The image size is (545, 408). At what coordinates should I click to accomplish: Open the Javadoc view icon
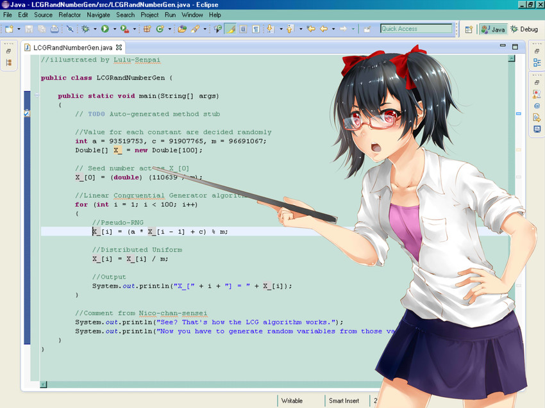537,106
